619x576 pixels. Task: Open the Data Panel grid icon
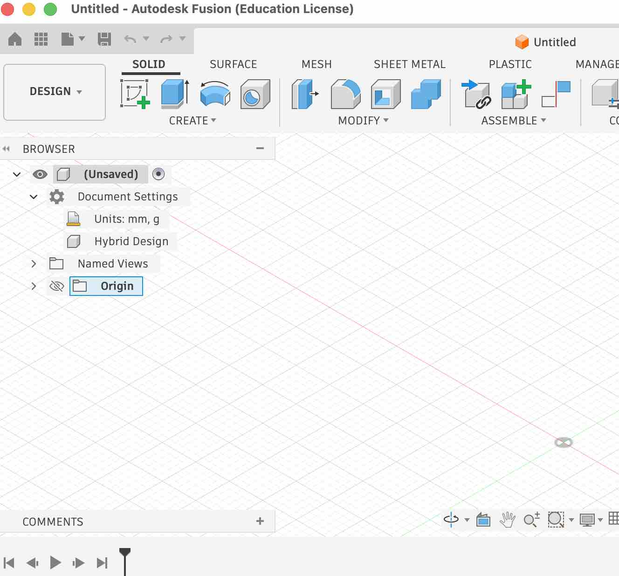[41, 39]
